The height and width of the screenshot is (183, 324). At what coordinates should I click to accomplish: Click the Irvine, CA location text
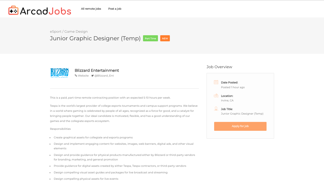tap(227, 100)
